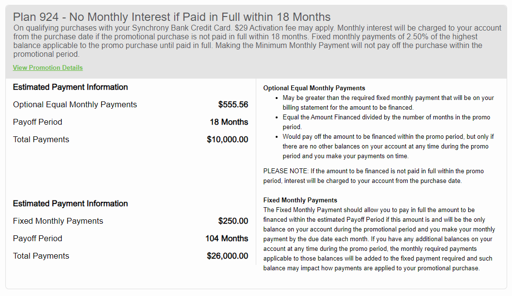This screenshot has width=512, height=296.
Task: Click the Total Payments label beside $10,000.00
Action: (x=41, y=139)
